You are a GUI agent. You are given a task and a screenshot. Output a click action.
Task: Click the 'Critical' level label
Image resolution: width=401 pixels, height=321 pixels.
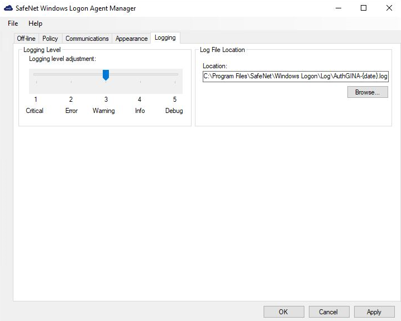(x=35, y=111)
